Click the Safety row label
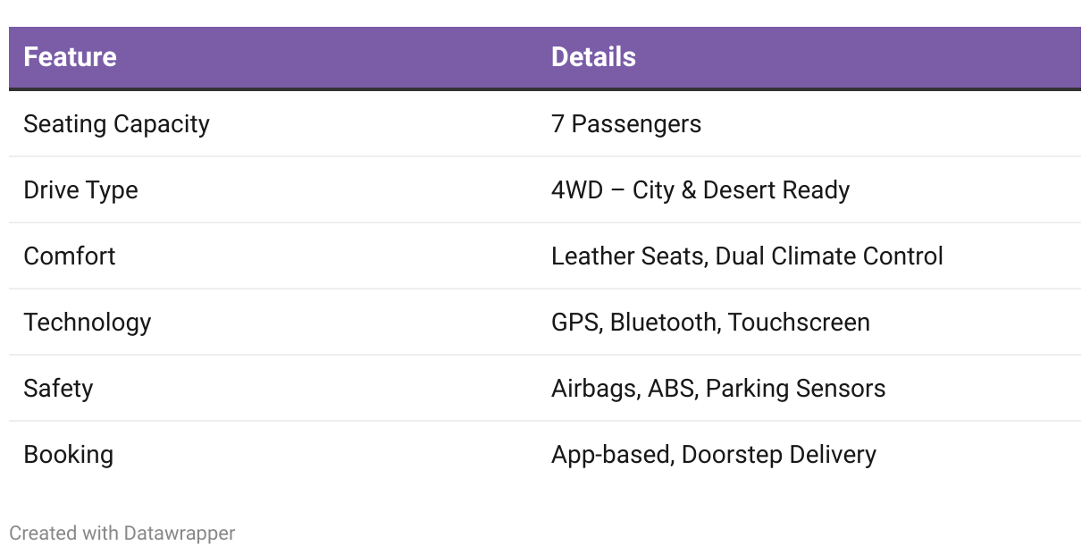Image resolution: width=1090 pixels, height=554 pixels. tap(58, 389)
